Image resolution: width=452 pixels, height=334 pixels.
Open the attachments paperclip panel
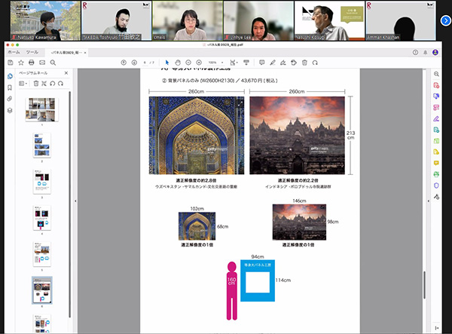coord(10,99)
